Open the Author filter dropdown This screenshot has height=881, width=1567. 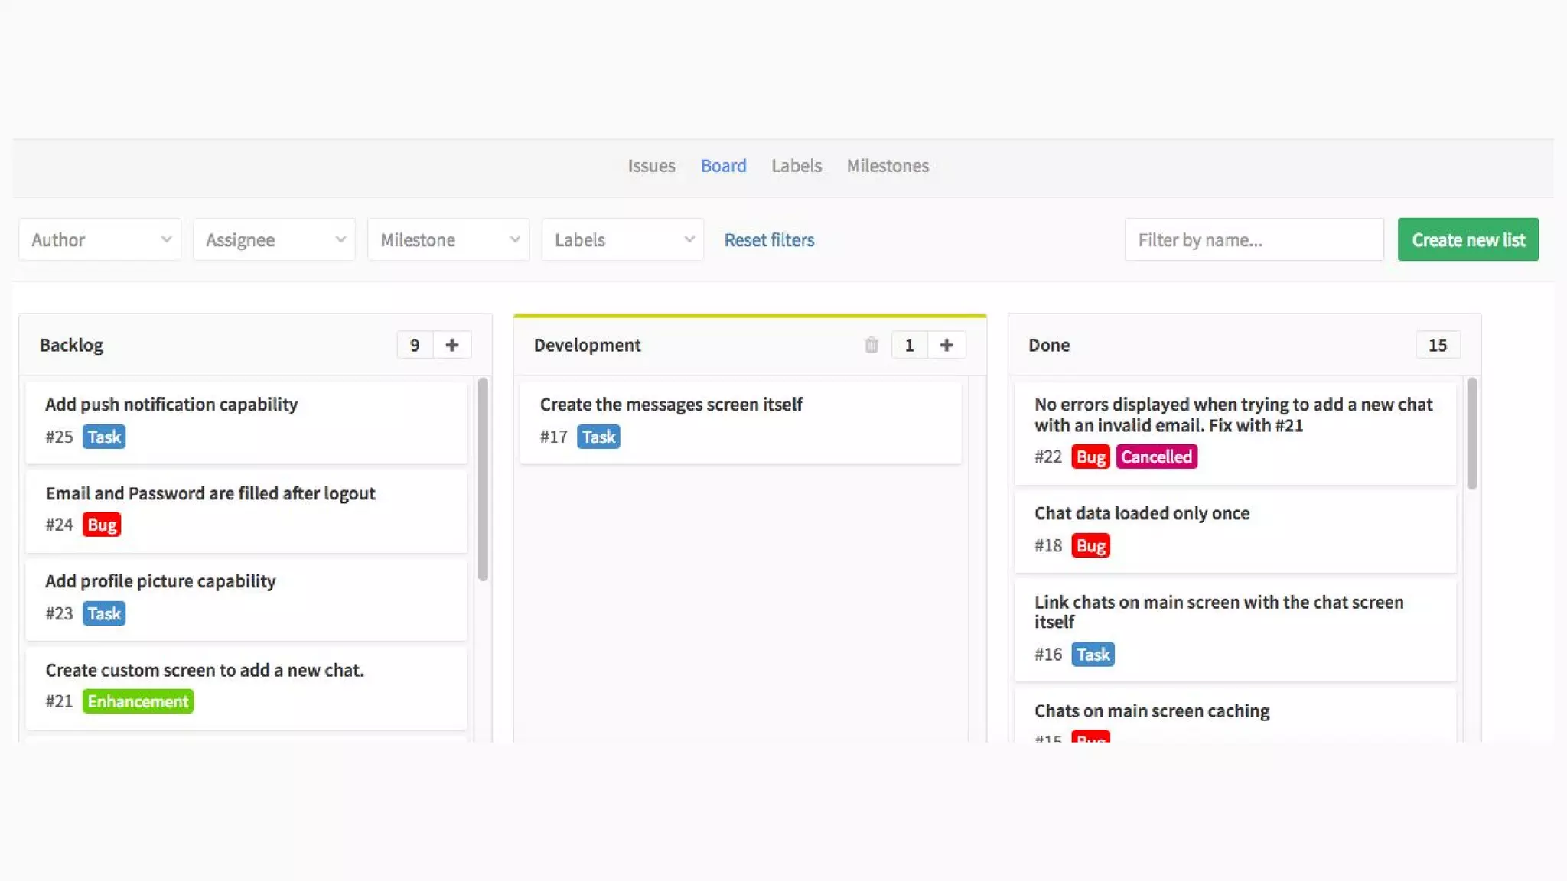[x=100, y=240]
